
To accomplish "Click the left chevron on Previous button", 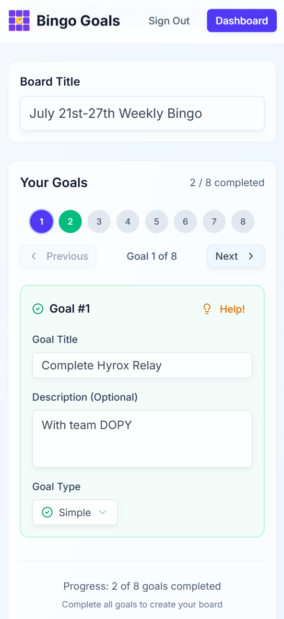I will 34,256.
